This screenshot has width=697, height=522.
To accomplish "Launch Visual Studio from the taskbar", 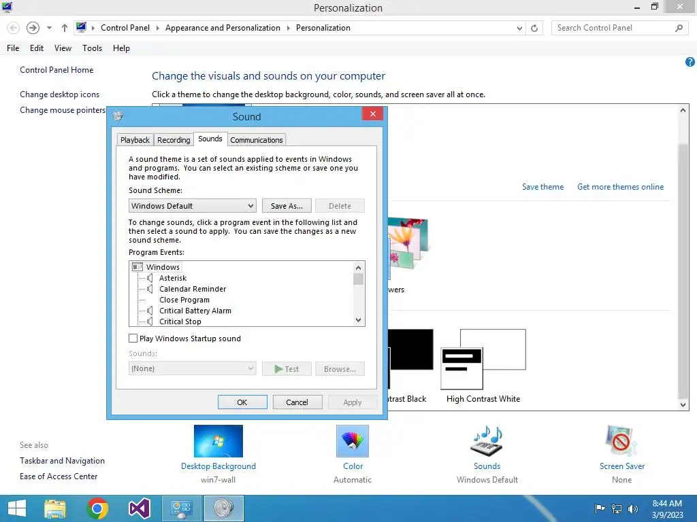I will pos(139,508).
